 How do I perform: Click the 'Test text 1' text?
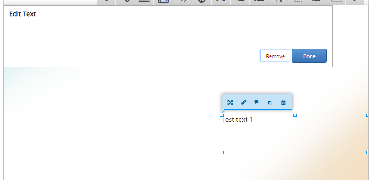click(237, 120)
